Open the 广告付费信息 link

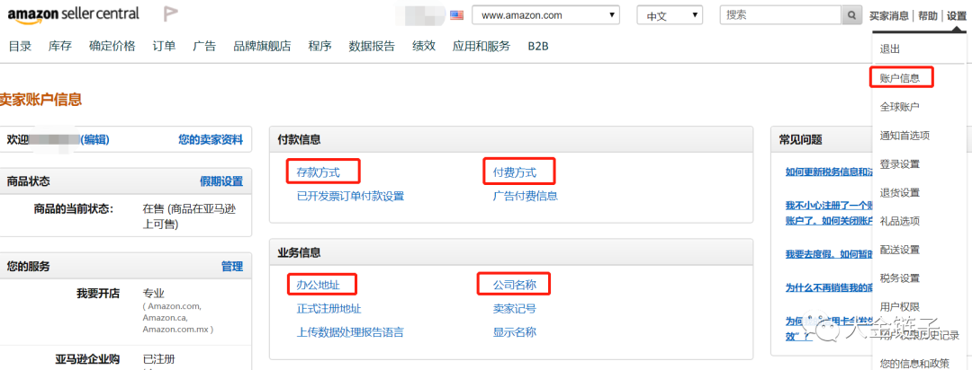click(525, 196)
